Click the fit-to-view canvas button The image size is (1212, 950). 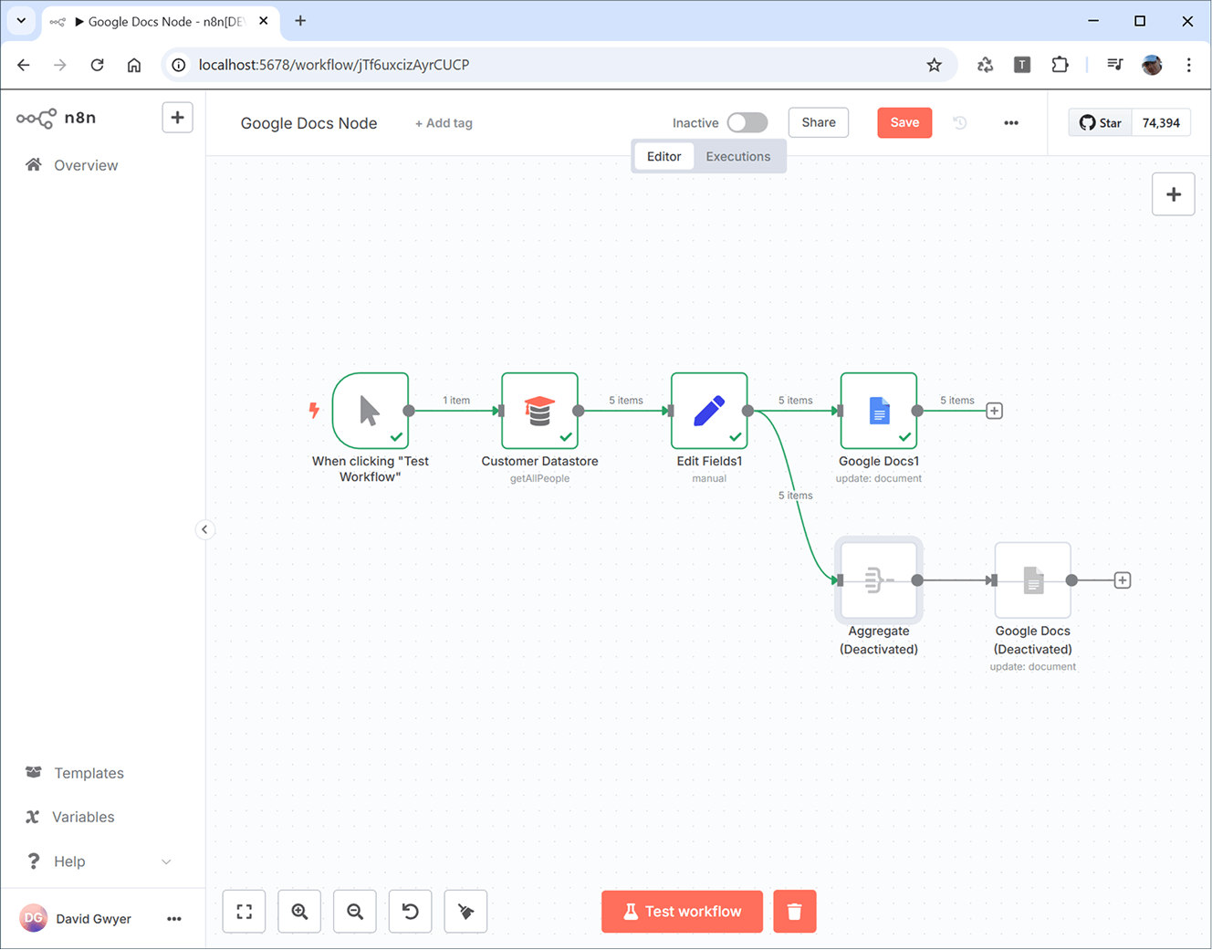(244, 912)
